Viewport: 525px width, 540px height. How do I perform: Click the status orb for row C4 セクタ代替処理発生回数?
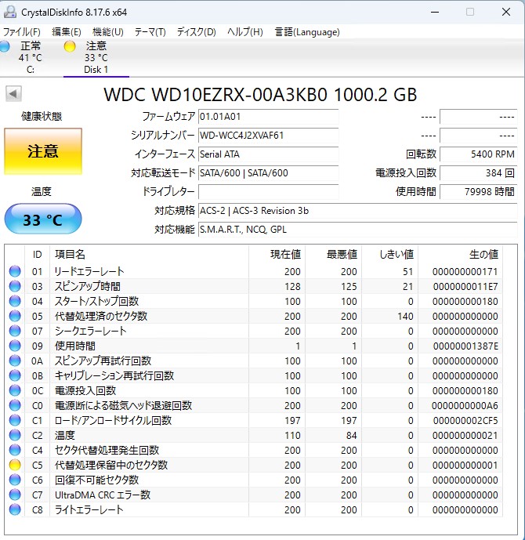(15, 450)
